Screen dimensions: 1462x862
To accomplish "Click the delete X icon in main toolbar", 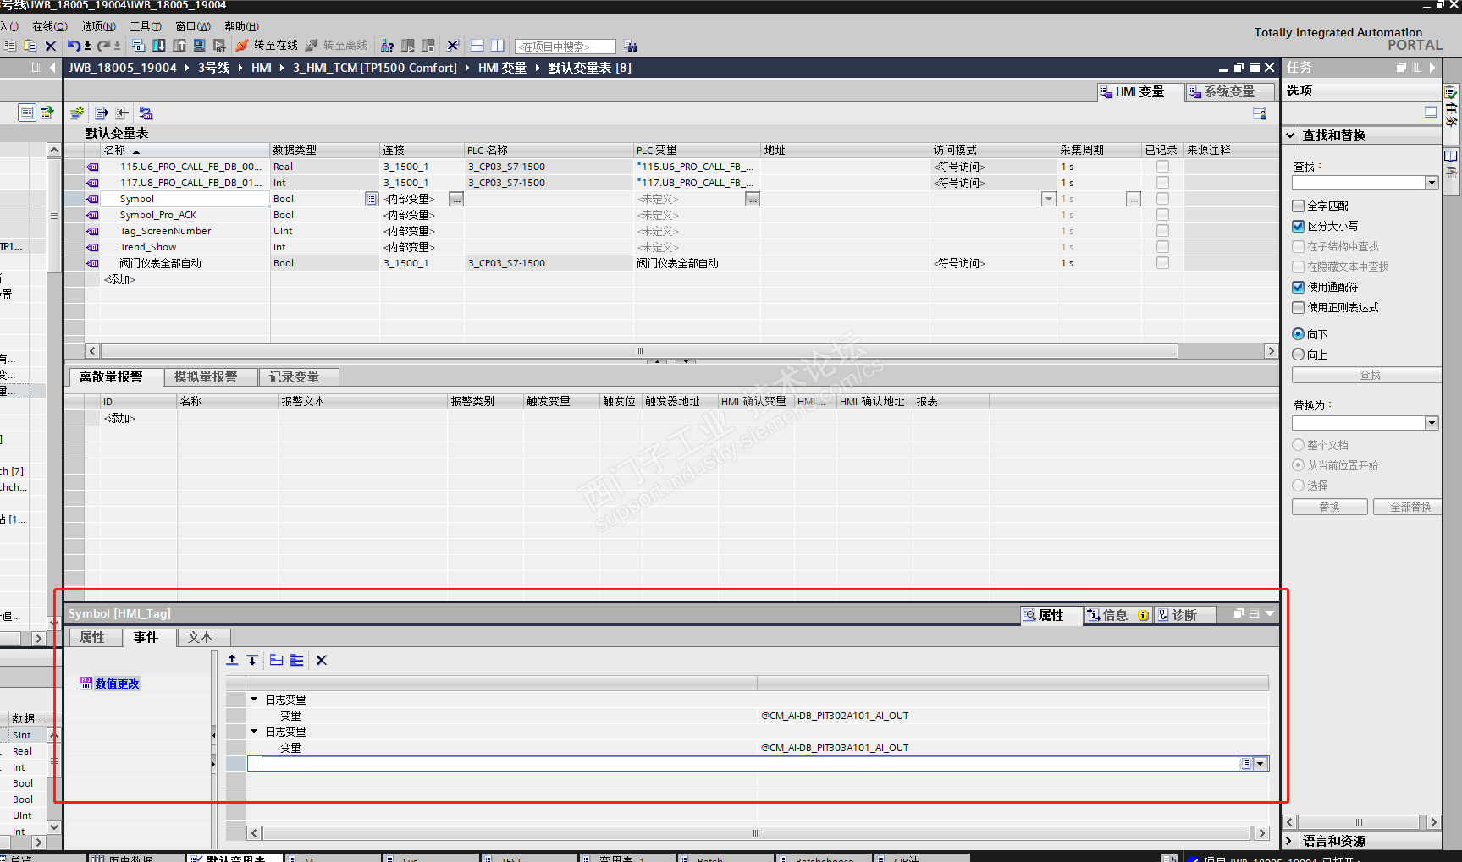I will pyautogui.click(x=51, y=46).
